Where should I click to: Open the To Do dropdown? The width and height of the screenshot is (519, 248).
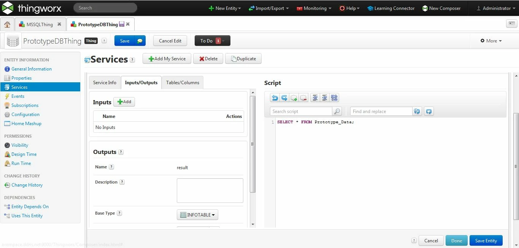[x=213, y=41]
